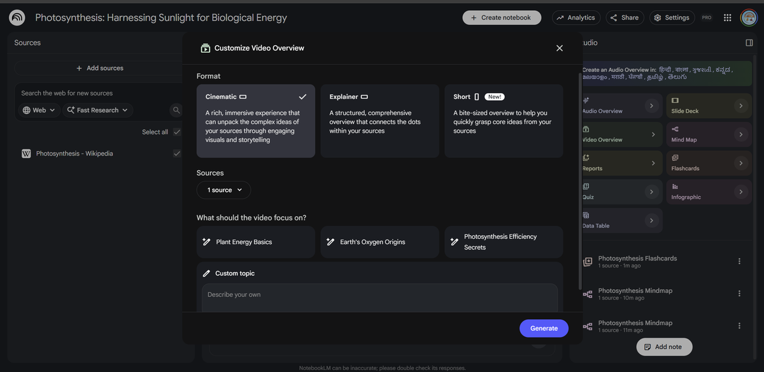Click the pencil icon beside Custom topic

click(x=206, y=273)
